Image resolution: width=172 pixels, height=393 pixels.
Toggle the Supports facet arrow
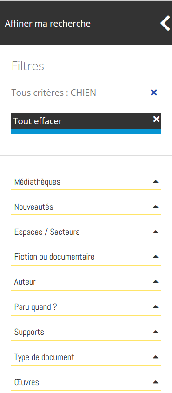point(155,332)
